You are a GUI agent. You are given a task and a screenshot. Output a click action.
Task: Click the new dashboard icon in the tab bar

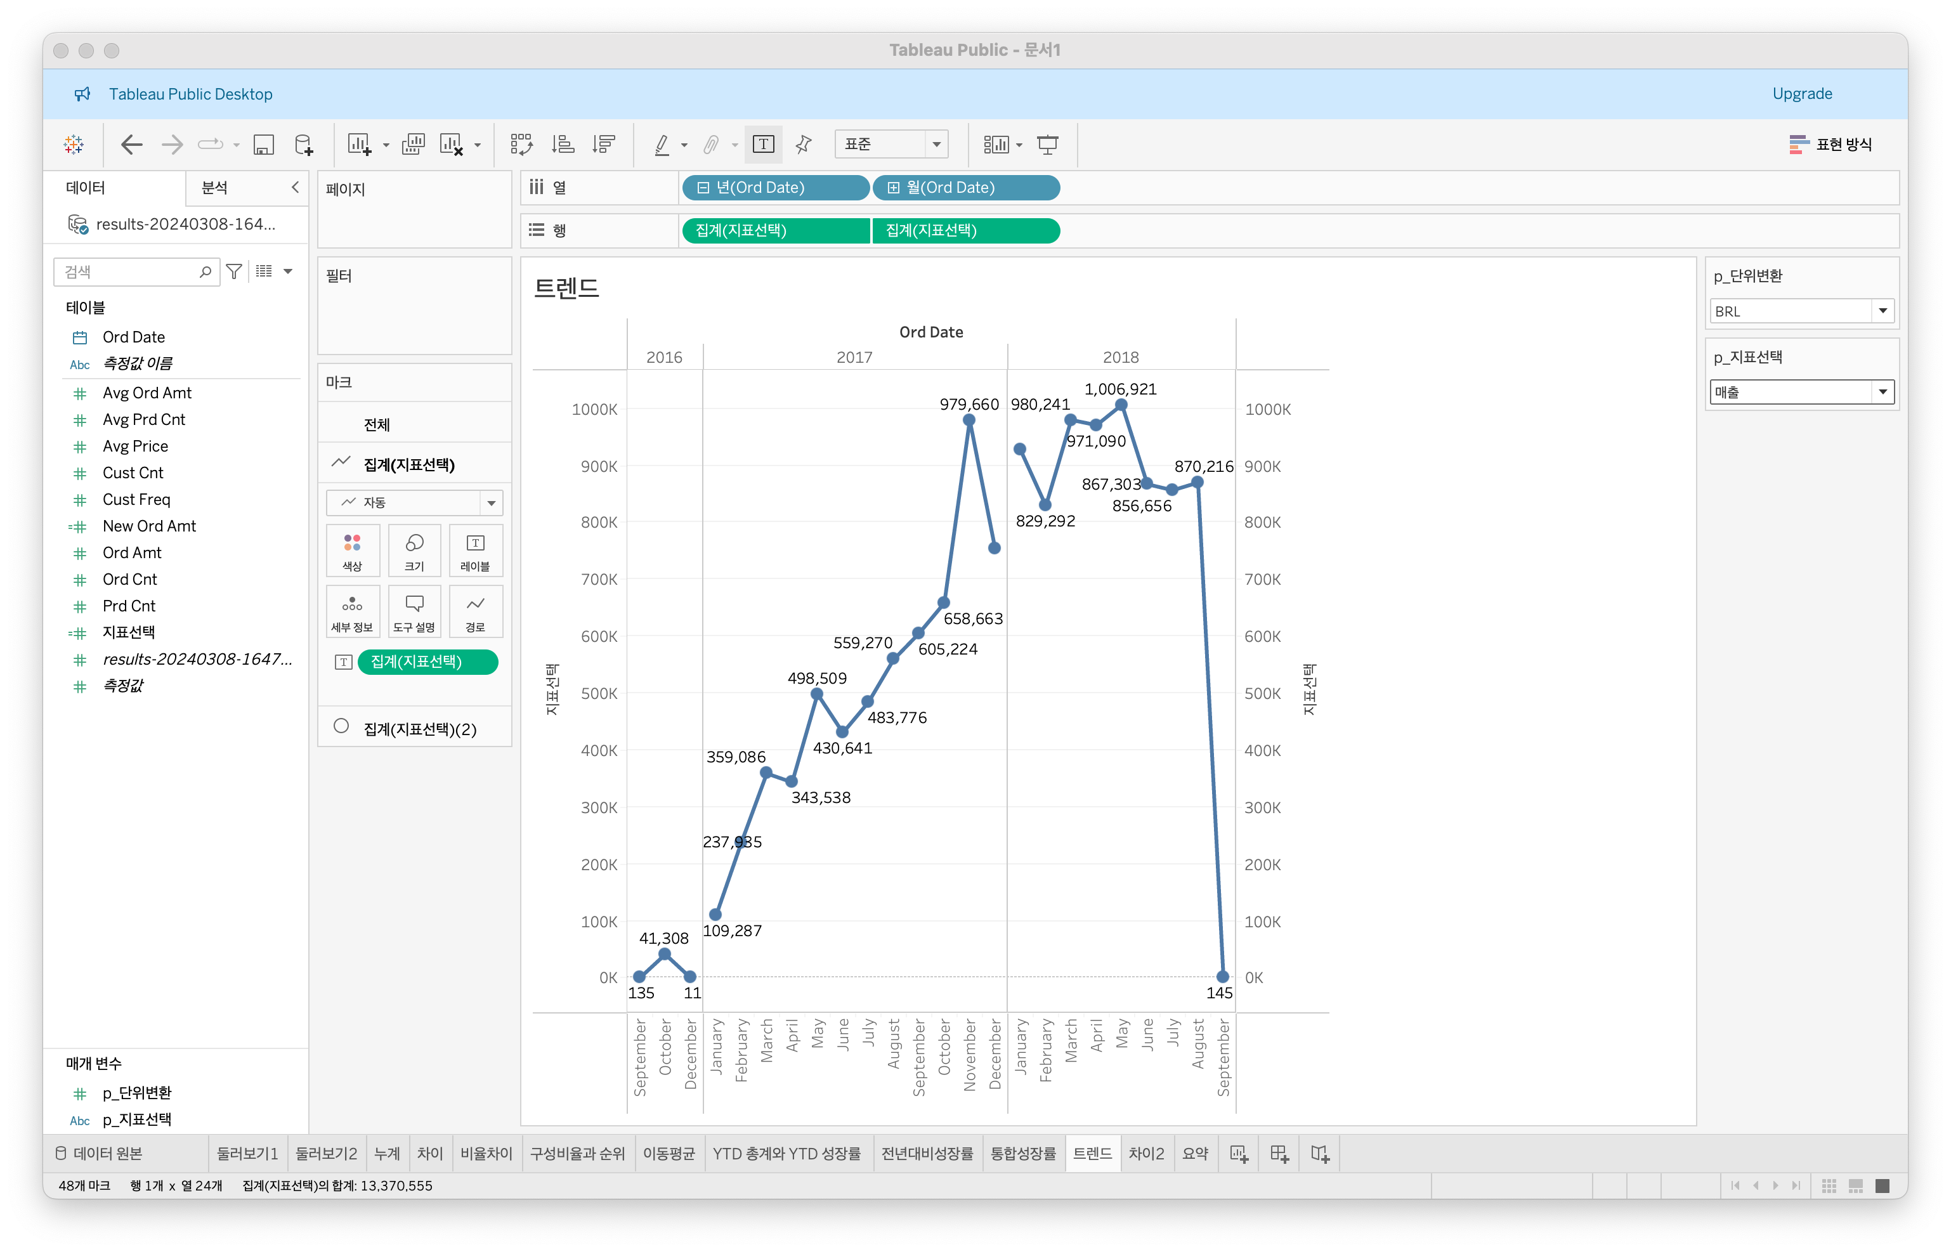(x=1279, y=1154)
